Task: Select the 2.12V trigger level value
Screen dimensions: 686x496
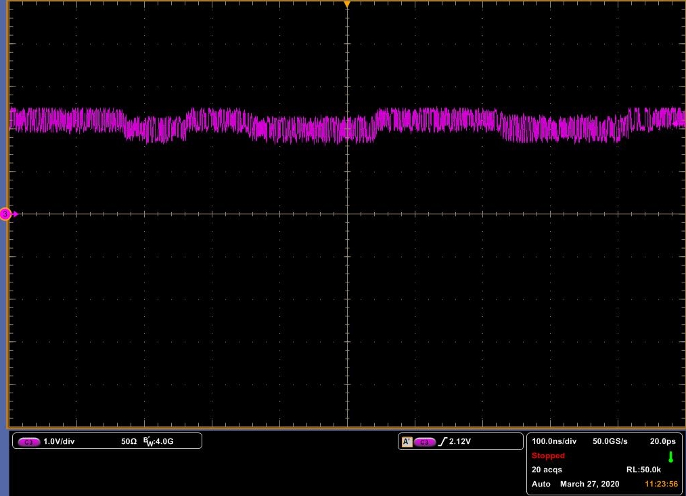Action: [x=460, y=441]
